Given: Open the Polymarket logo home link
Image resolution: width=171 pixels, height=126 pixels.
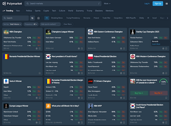Looking at the screenshot, I should 12,4.
